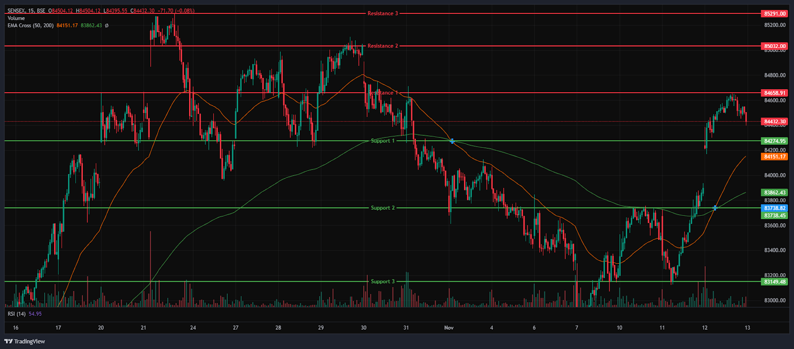The width and height of the screenshot is (794, 349).
Task: Select the SENSEX symbol title
Action: (x=17, y=10)
